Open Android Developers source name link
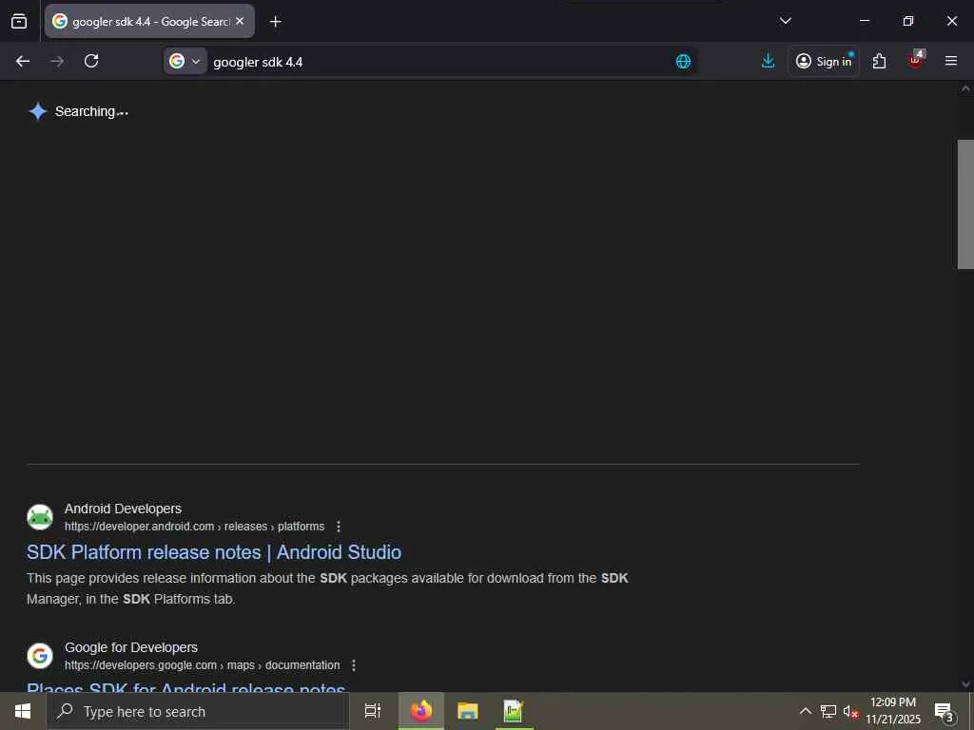The image size is (974, 730). pos(123,509)
